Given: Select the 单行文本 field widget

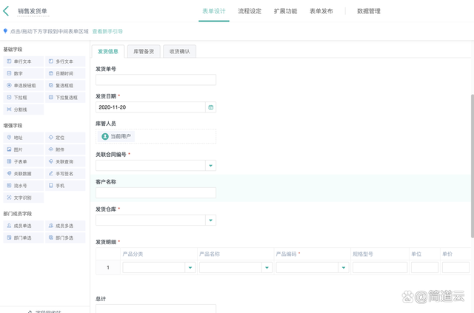Looking at the screenshot, I should point(23,61).
